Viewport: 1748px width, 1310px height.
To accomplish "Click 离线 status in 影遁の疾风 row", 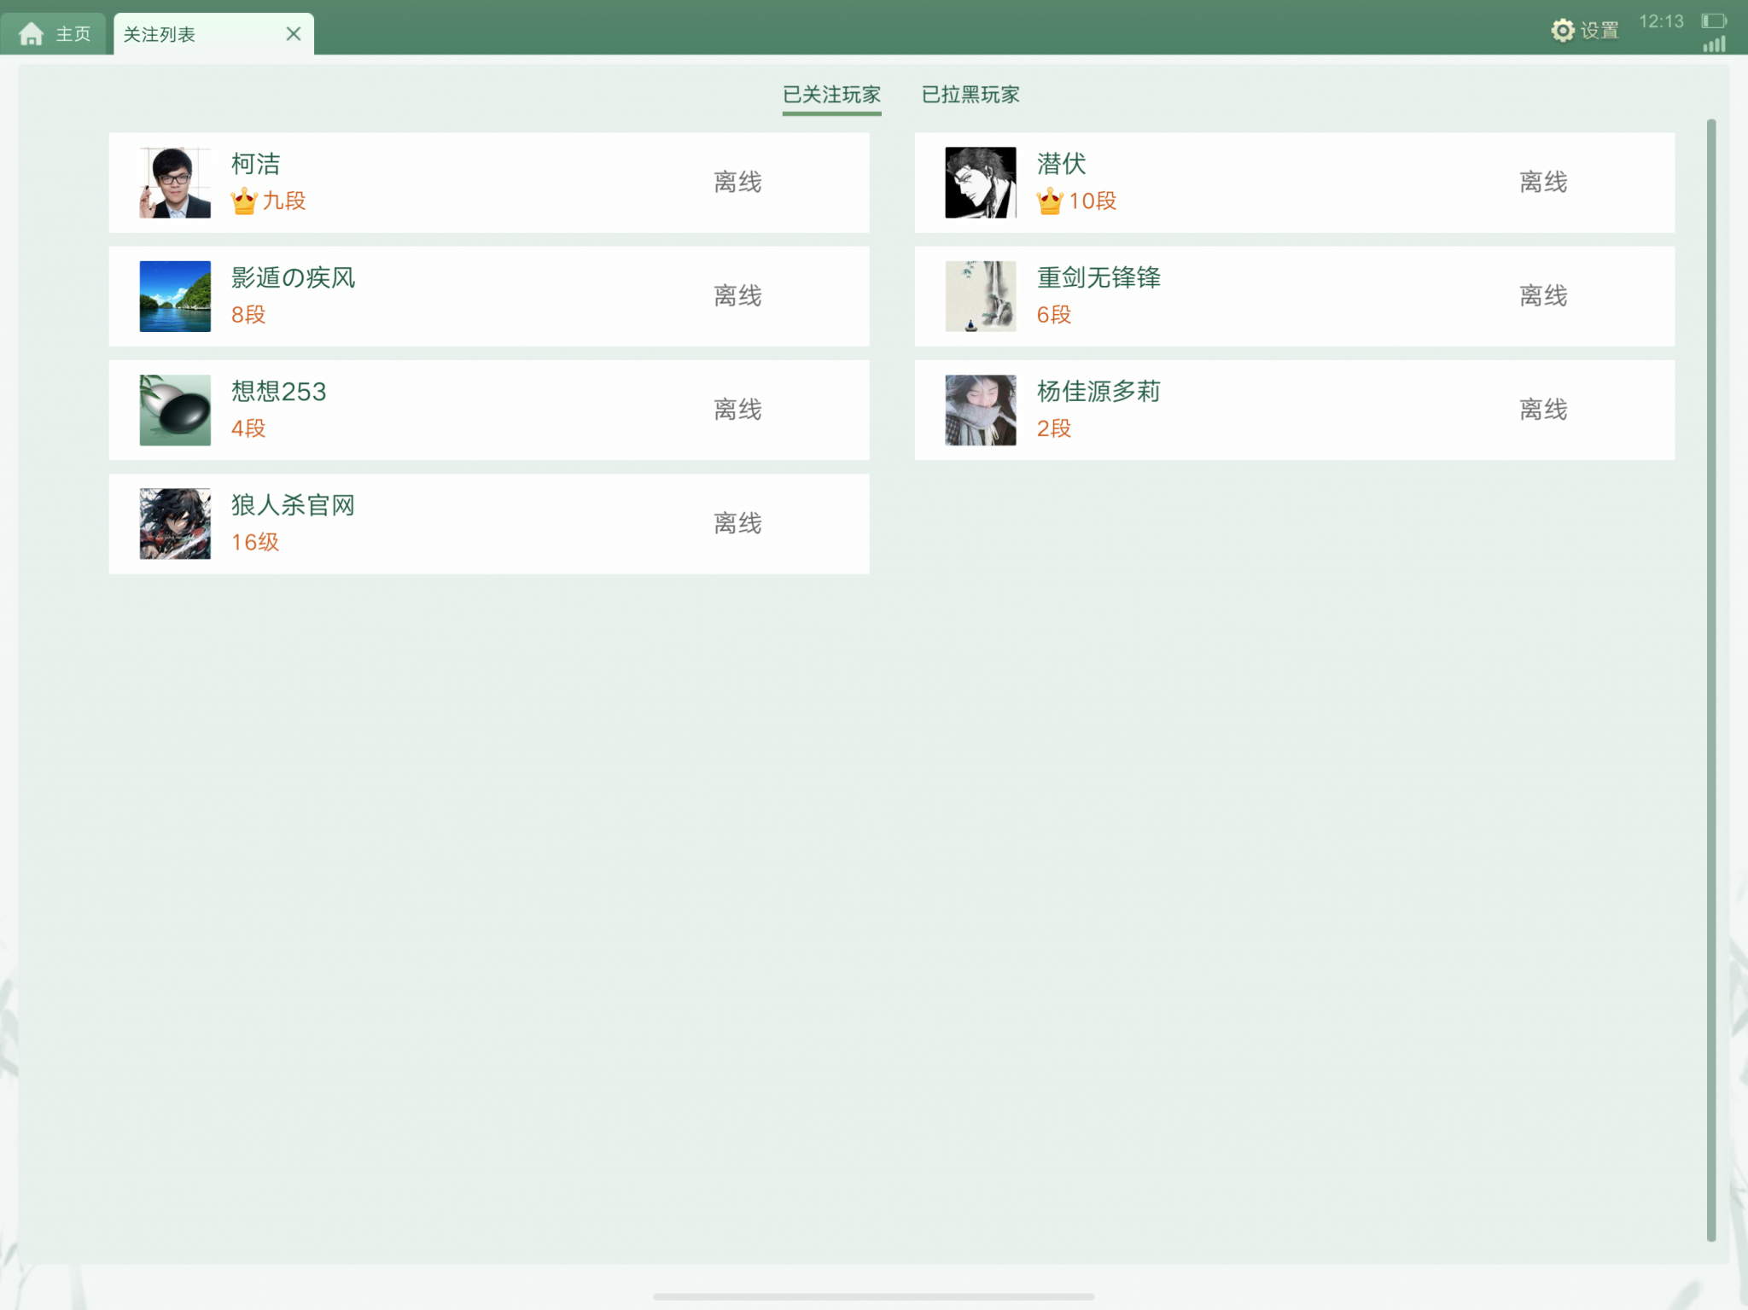I will click(737, 295).
